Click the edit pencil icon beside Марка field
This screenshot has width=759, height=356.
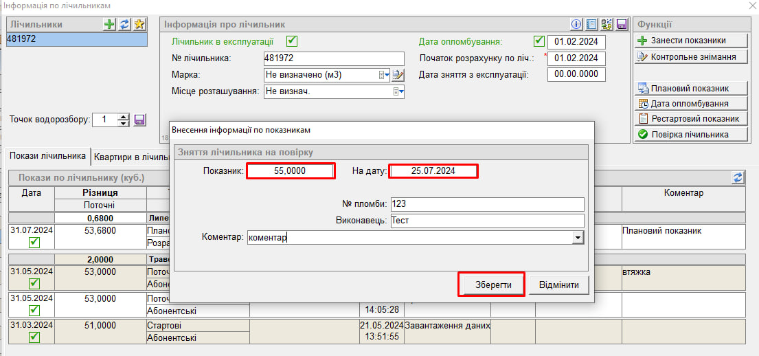tap(398, 75)
